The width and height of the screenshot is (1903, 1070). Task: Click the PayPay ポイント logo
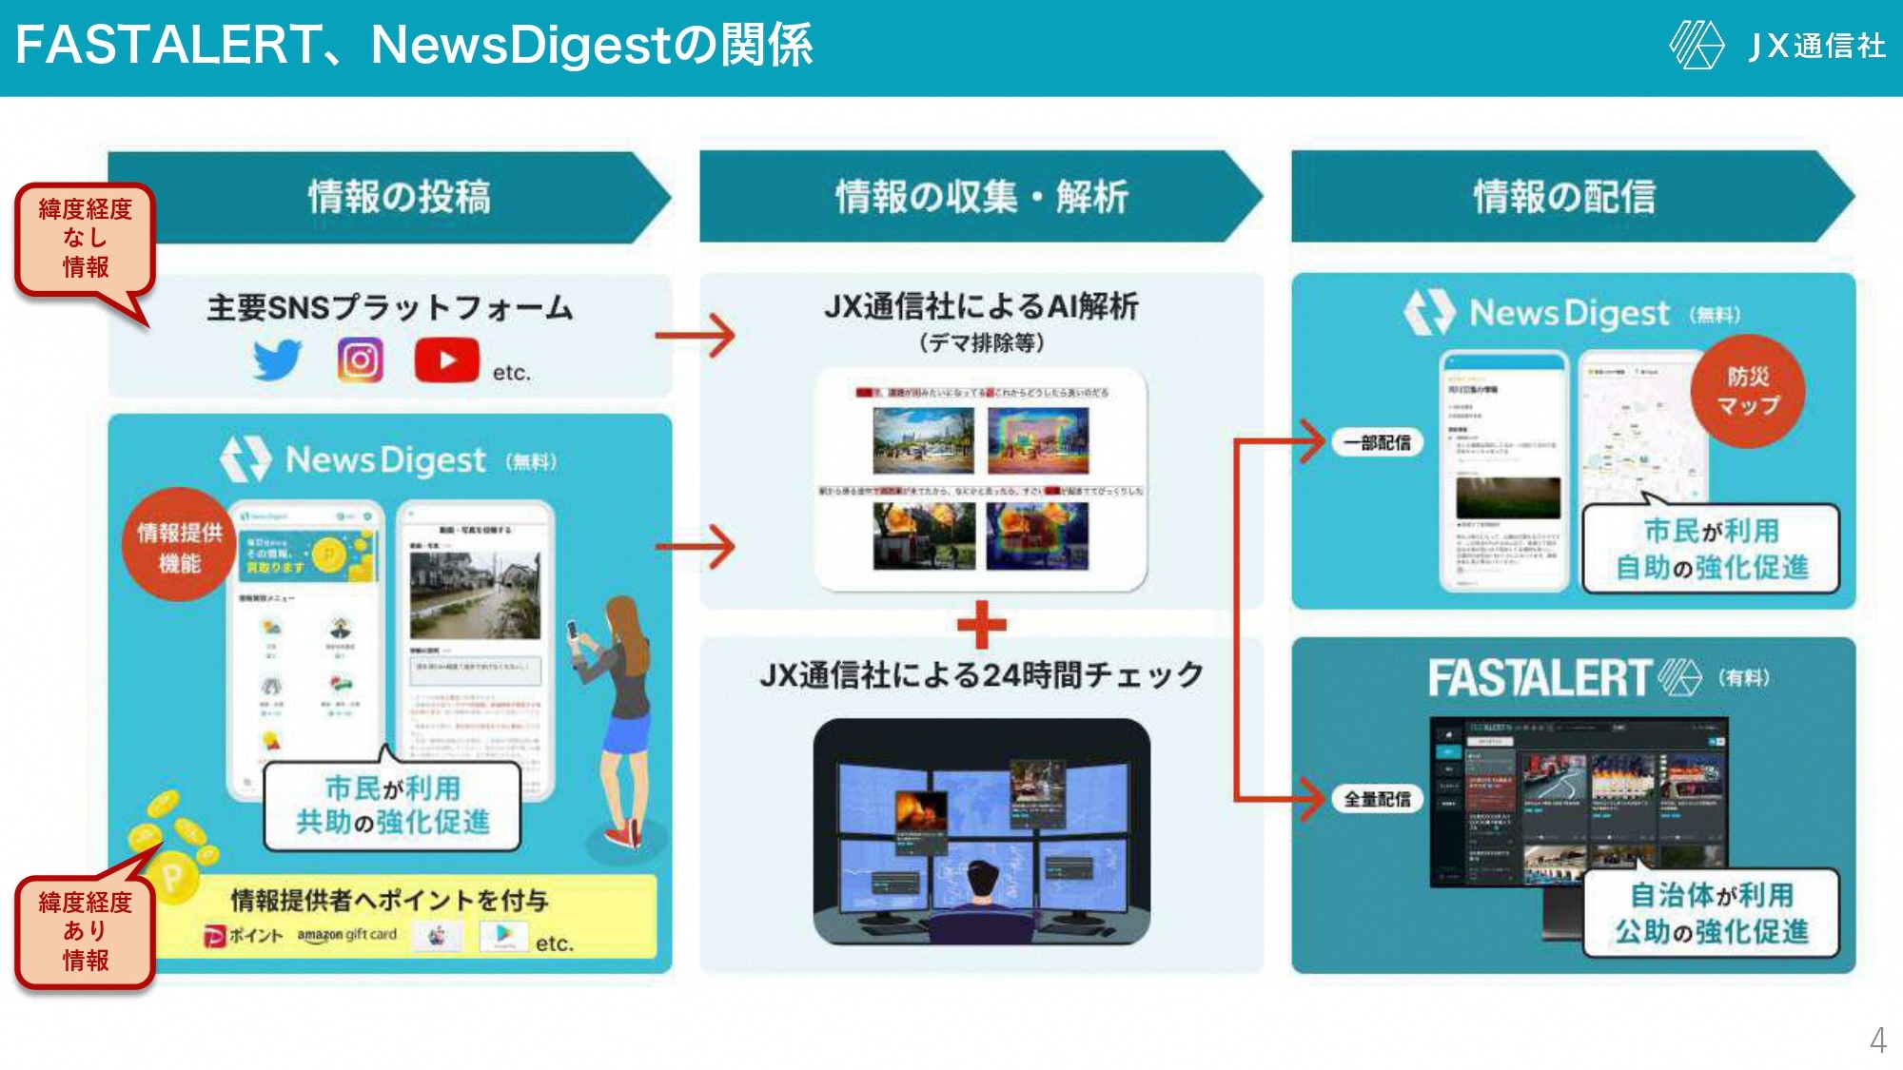pos(243,936)
